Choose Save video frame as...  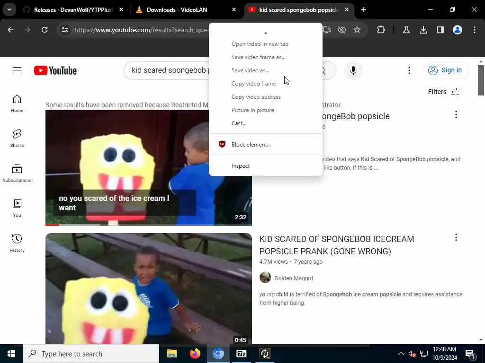(265, 57)
